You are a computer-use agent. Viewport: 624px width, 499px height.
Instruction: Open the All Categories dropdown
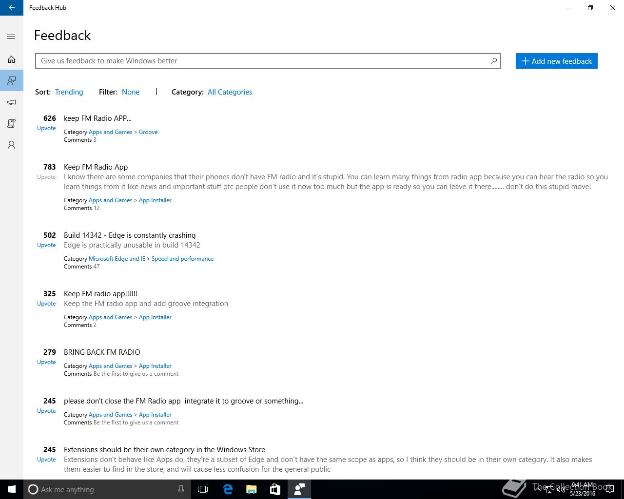tap(230, 92)
